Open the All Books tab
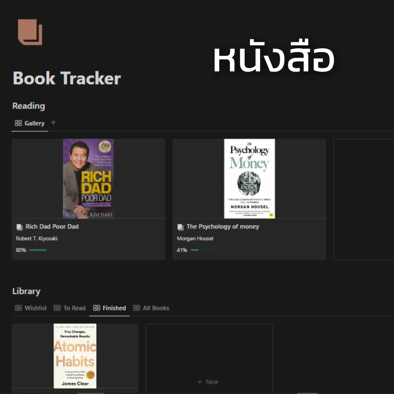The width and height of the screenshot is (394, 394). [151, 308]
